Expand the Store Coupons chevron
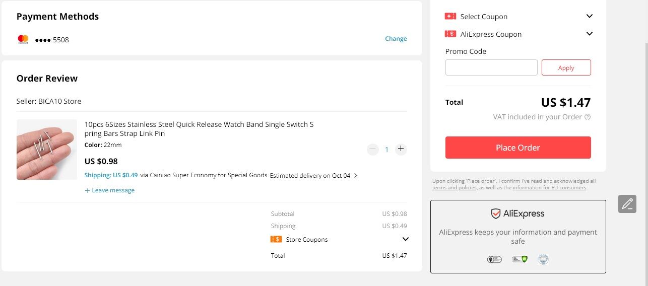The height and width of the screenshot is (286, 648). coord(406,239)
